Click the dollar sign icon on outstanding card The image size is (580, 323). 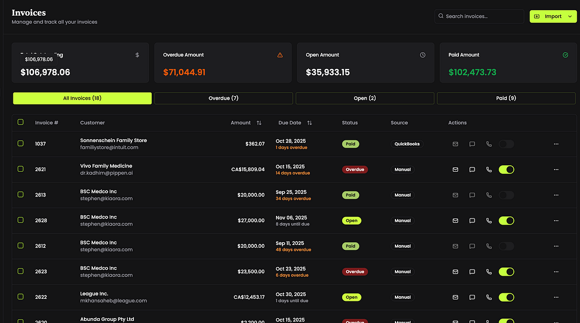(x=137, y=55)
